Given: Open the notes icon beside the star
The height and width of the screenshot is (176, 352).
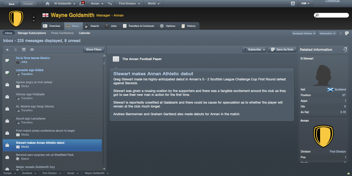Looking at the screenshot, I should 347,33.
